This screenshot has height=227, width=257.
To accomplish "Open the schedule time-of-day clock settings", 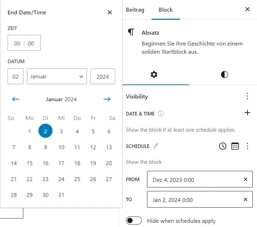I will [222, 146].
